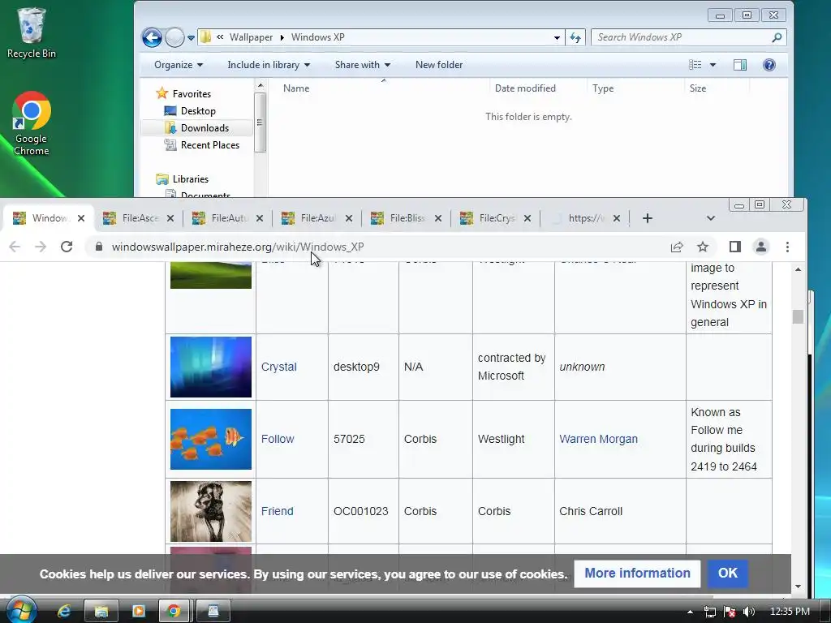
Task: Expand the Explorer address bar history dropdown
Action: point(557,37)
